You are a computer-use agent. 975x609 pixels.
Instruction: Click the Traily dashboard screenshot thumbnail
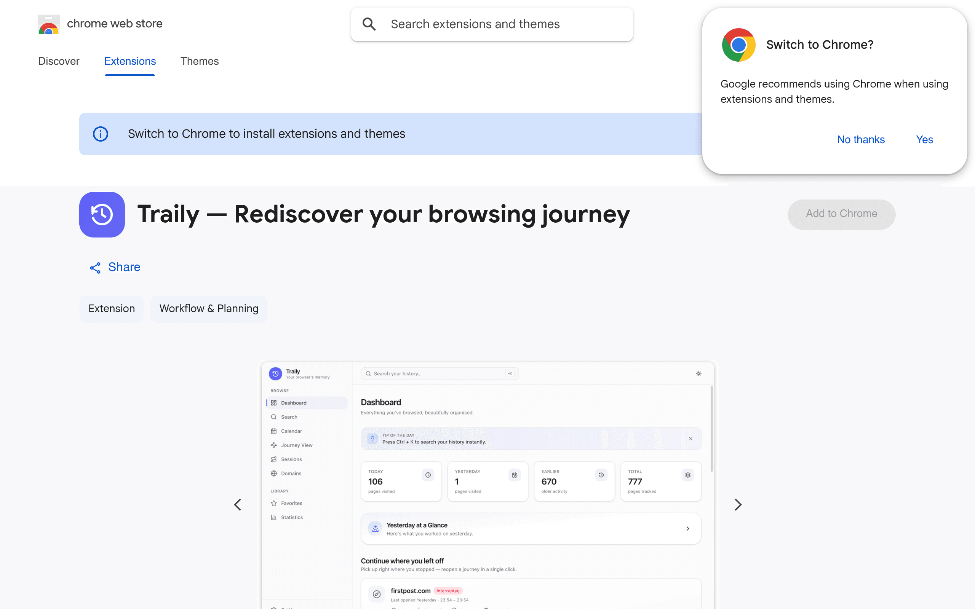pos(487,485)
